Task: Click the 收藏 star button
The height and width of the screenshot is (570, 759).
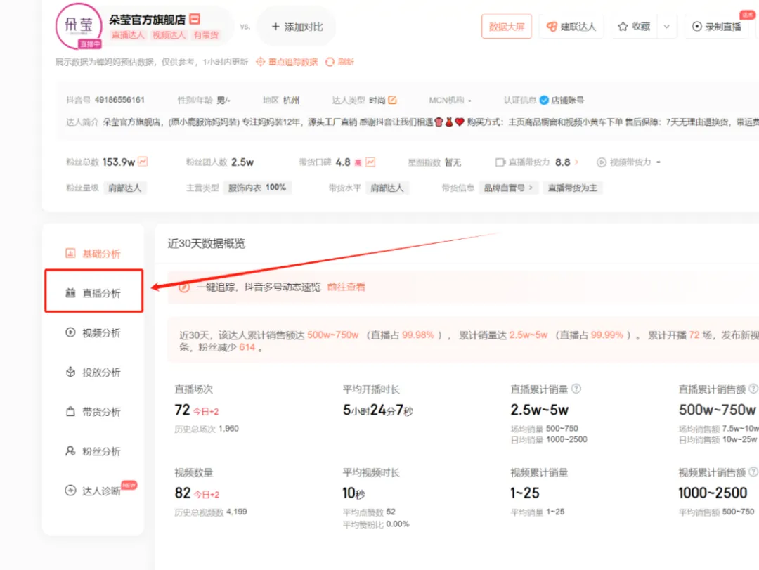Action: click(x=634, y=27)
